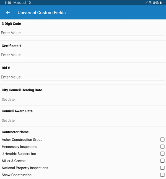Set the Council Award Date
The width and height of the screenshot is (166, 179).
tap(9, 120)
